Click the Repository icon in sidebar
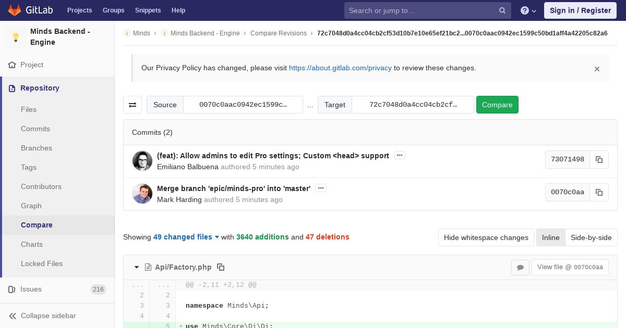626x328 pixels. 12,89
